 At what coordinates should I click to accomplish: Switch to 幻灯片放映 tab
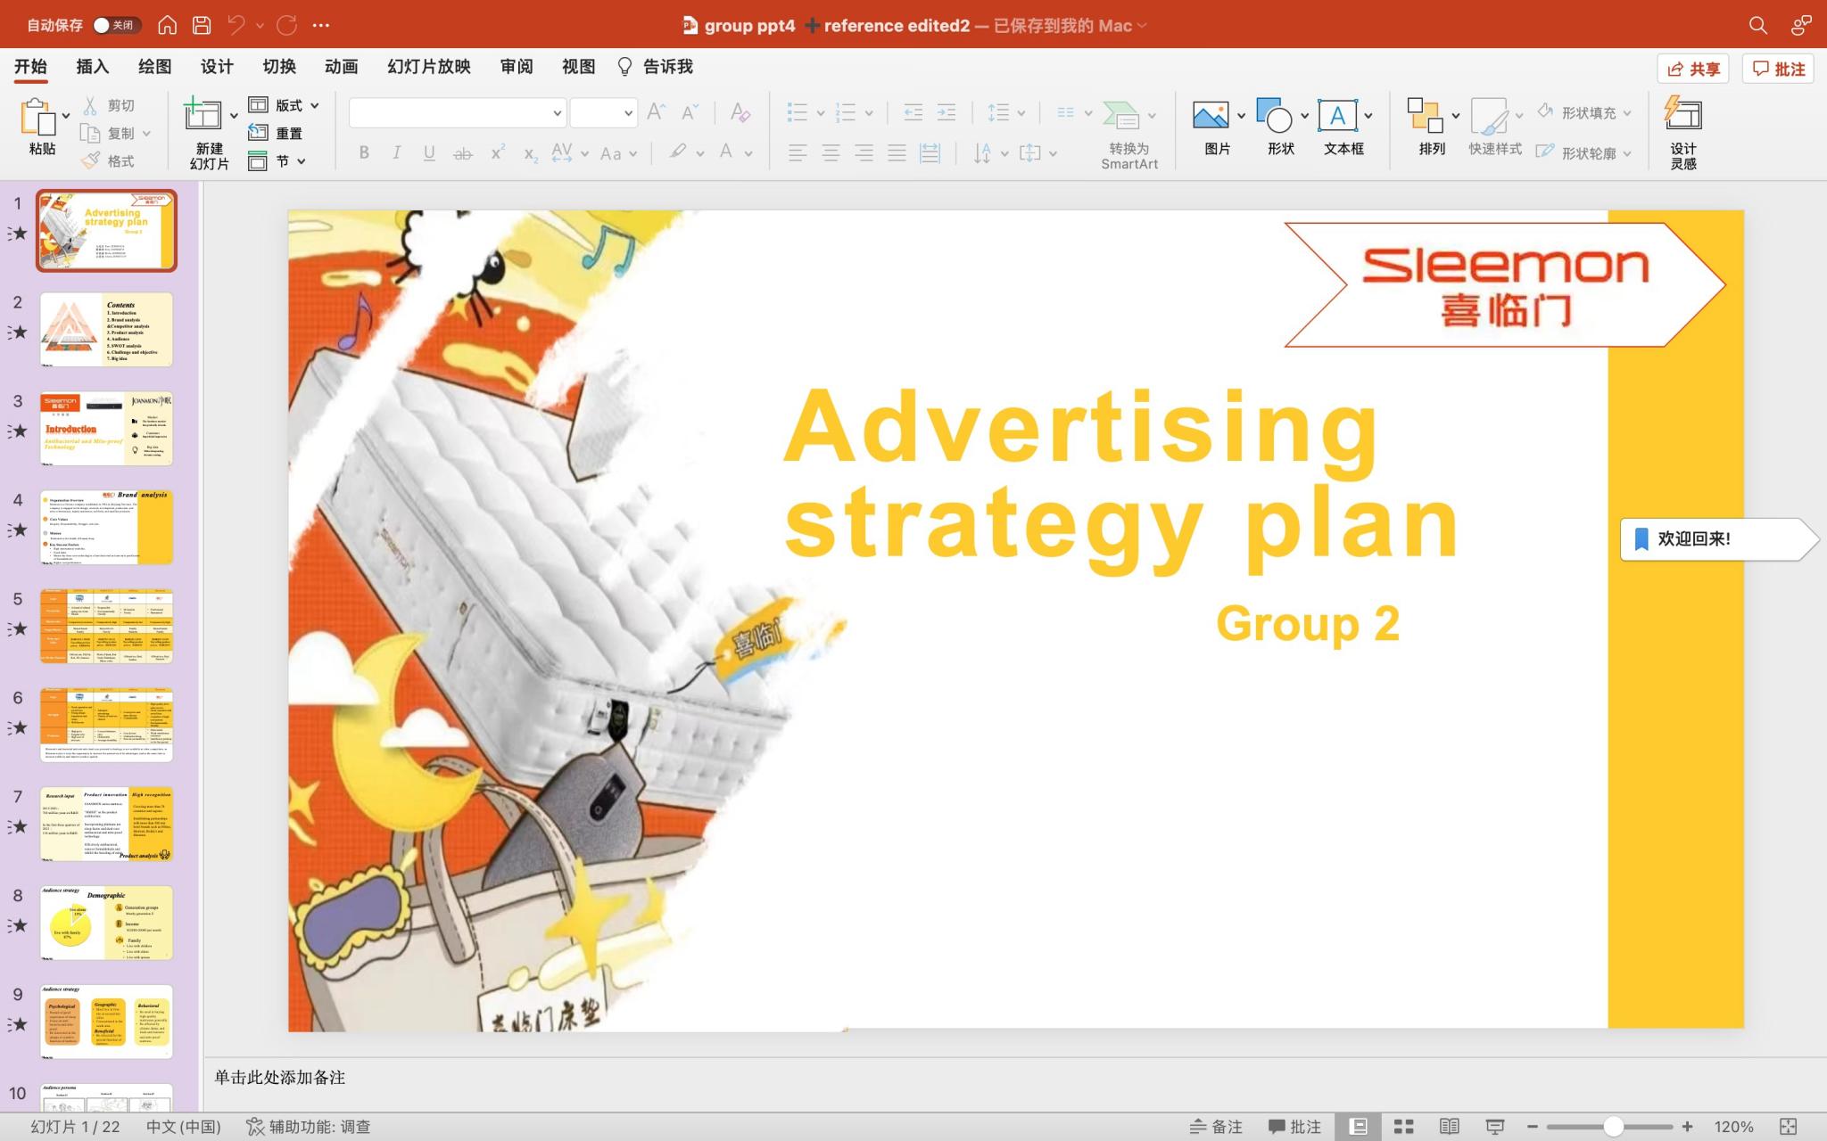428,67
